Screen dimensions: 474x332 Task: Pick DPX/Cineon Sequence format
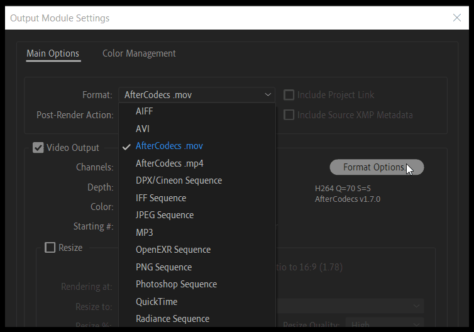coord(197,180)
